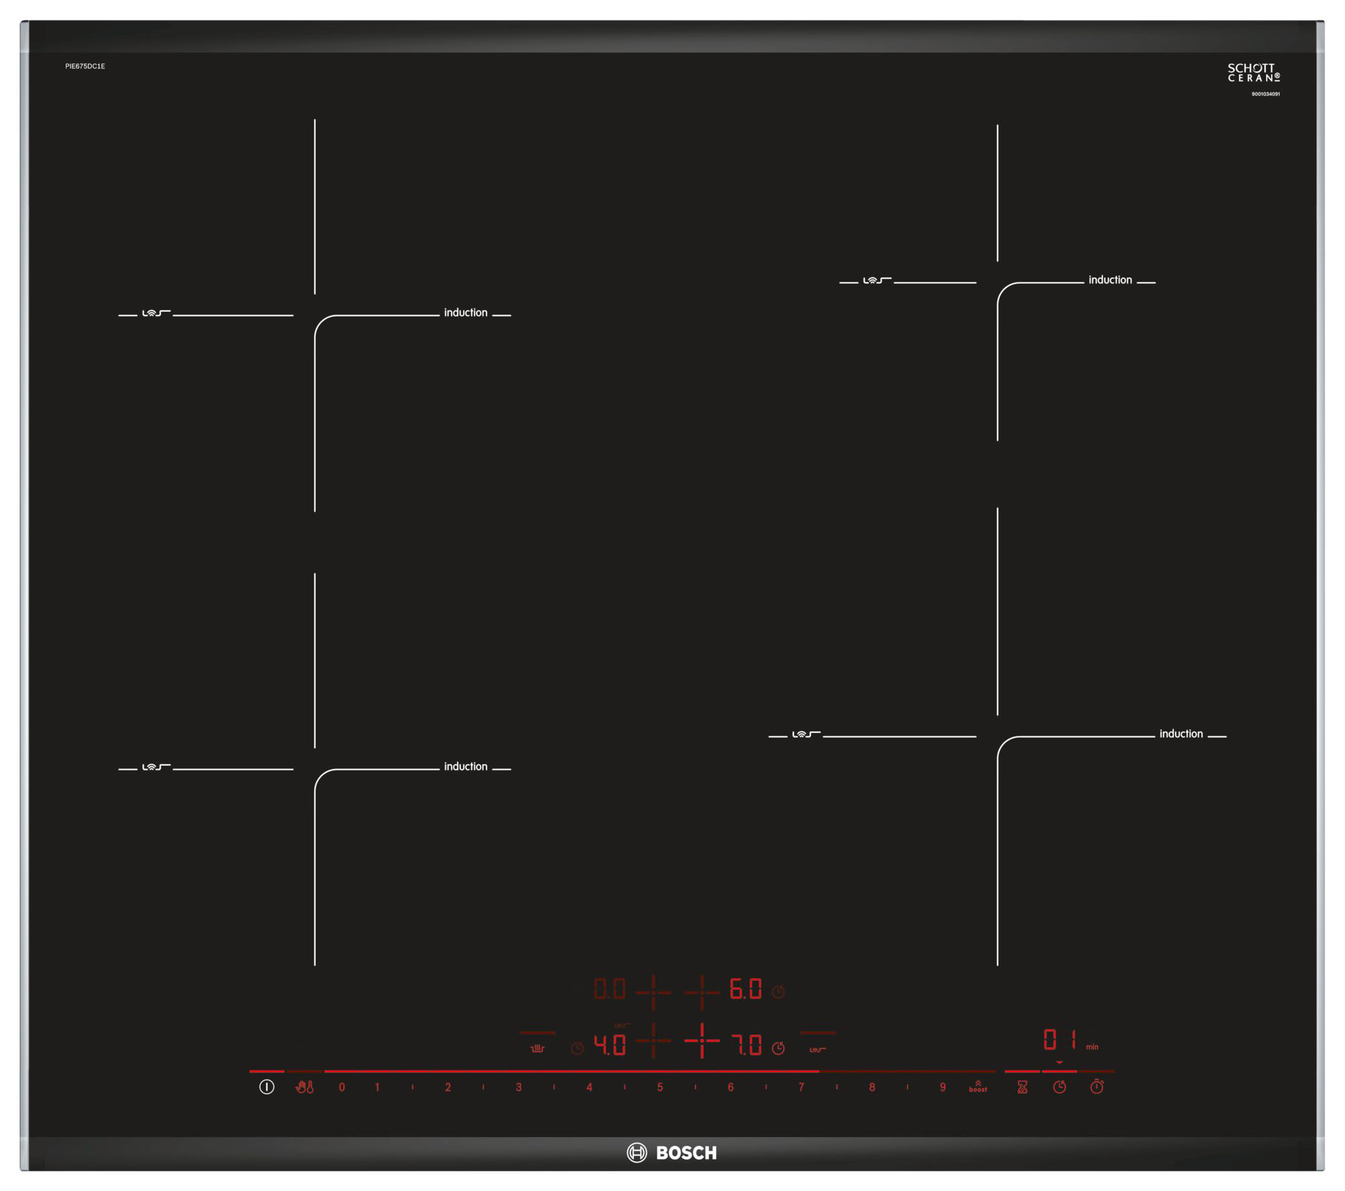This screenshot has width=1345, height=1191.
Task: Select the bright front-right zone cross next to 7.0
Action: tap(702, 1040)
